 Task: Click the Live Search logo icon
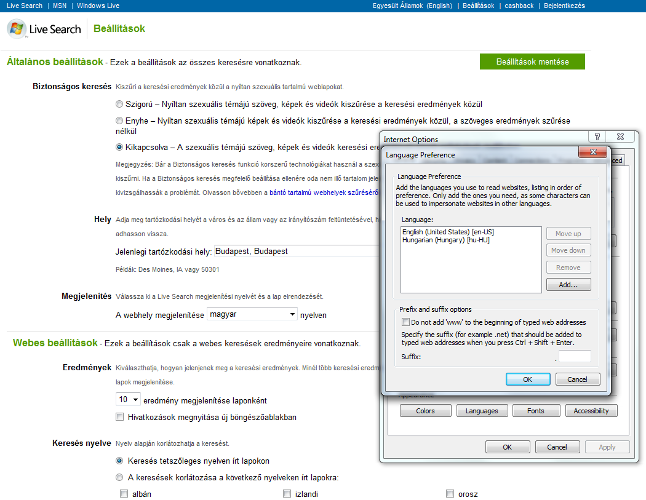(17, 29)
